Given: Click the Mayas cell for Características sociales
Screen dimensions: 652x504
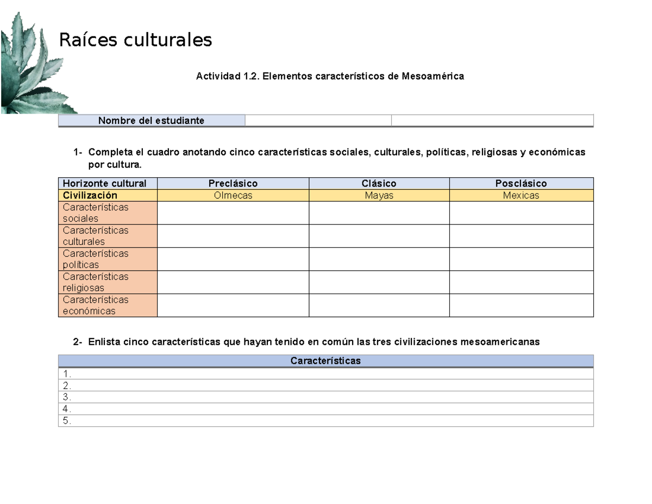Looking at the screenshot, I should [379, 213].
